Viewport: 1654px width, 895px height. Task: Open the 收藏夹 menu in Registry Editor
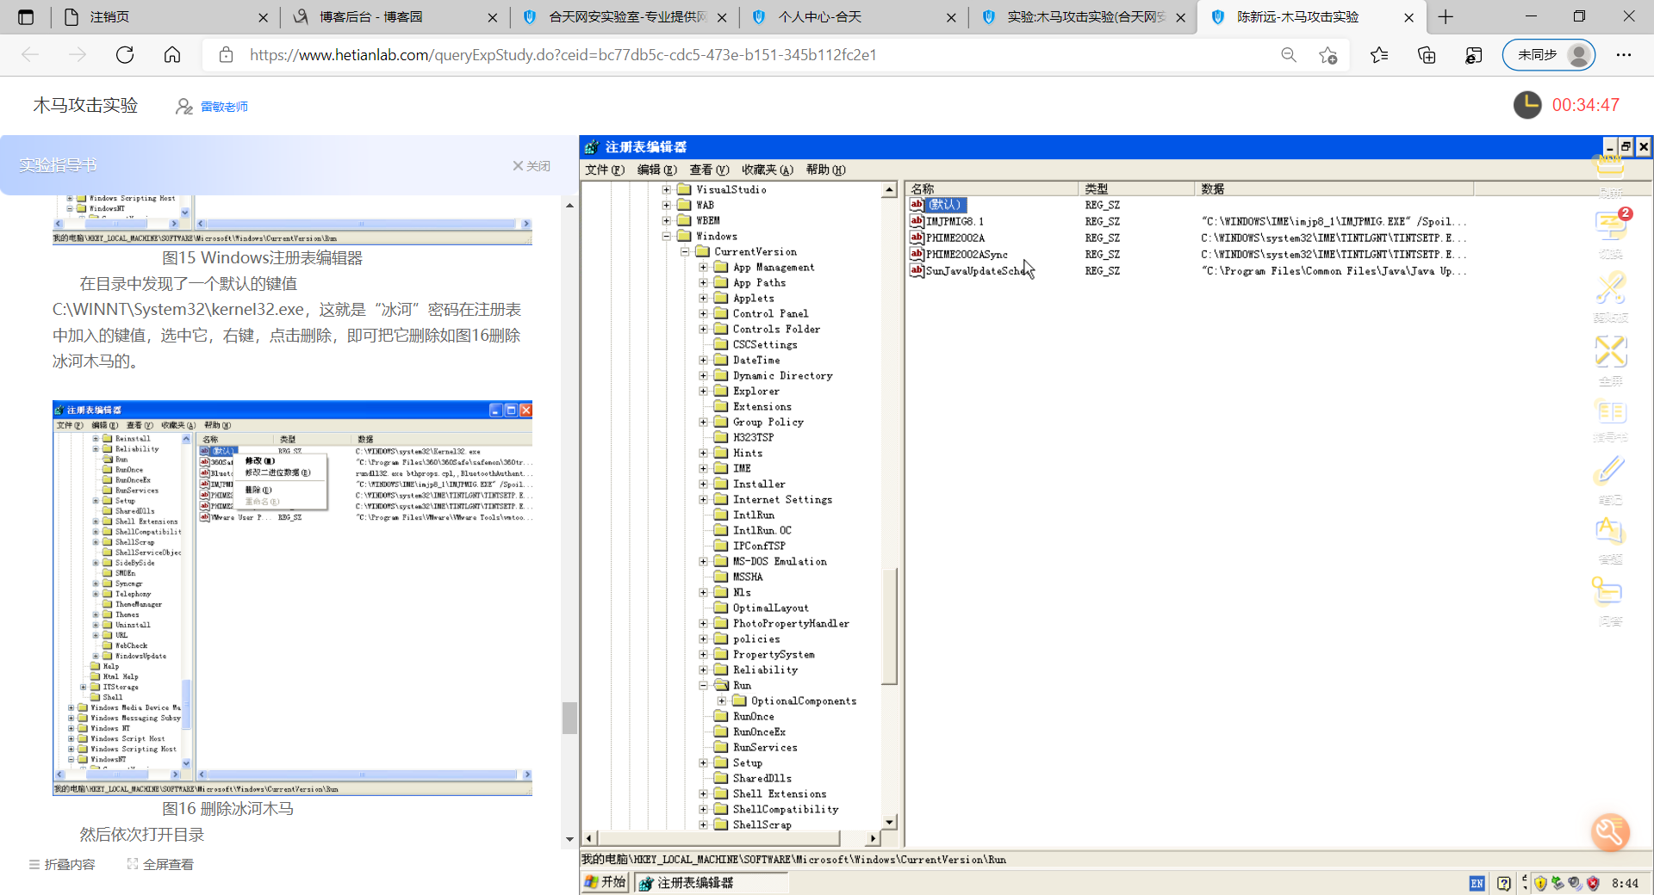click(x=768, y=170)
